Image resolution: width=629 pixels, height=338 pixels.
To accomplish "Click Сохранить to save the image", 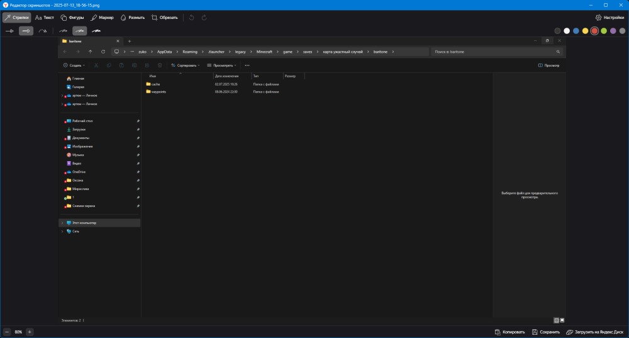I will (x=545, y=332).
